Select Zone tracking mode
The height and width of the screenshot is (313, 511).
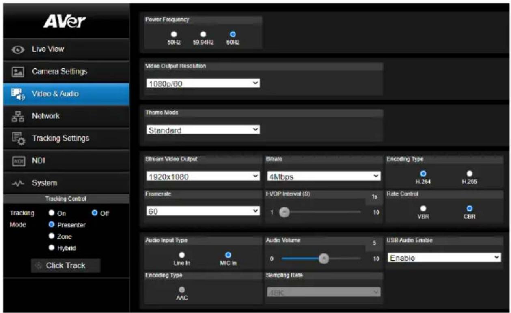tap(52, 236)
